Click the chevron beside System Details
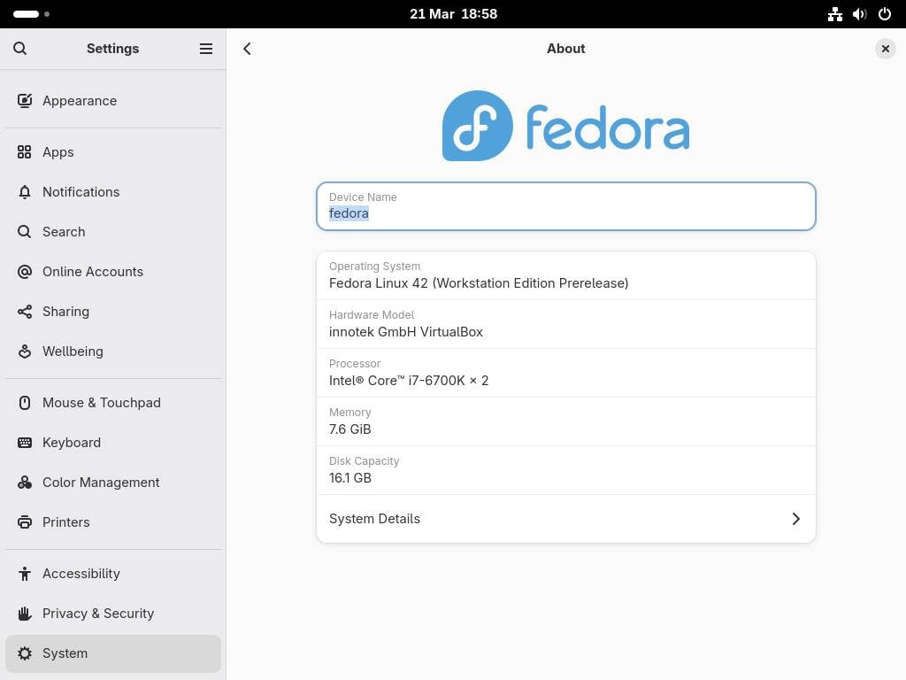Screen dimensions: 906x680 click(x=795, y=519)
